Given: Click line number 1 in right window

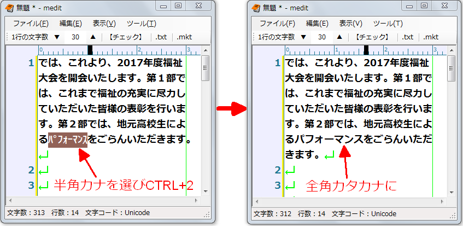Looking at the screenshot, I should tap(278, 63).
